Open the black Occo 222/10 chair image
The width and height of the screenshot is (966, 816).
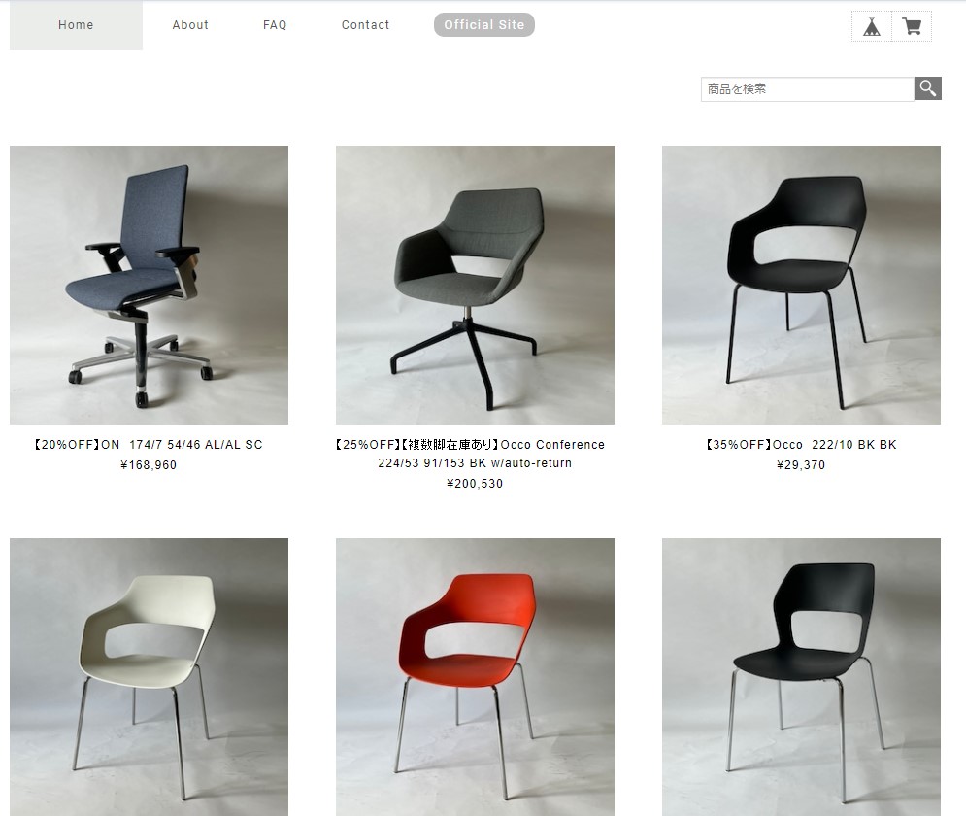click(x=801, y=285)
